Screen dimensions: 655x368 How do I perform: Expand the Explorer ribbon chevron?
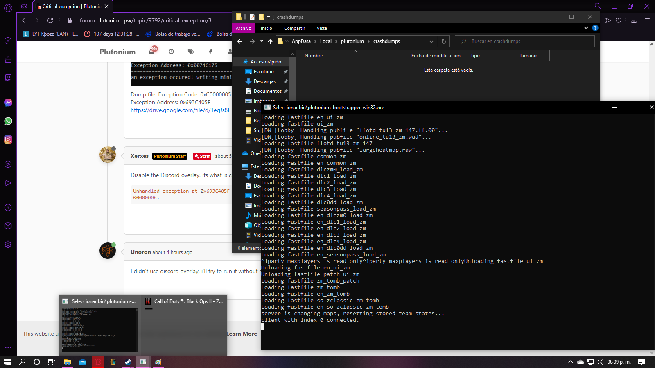(x=586, y=28)
